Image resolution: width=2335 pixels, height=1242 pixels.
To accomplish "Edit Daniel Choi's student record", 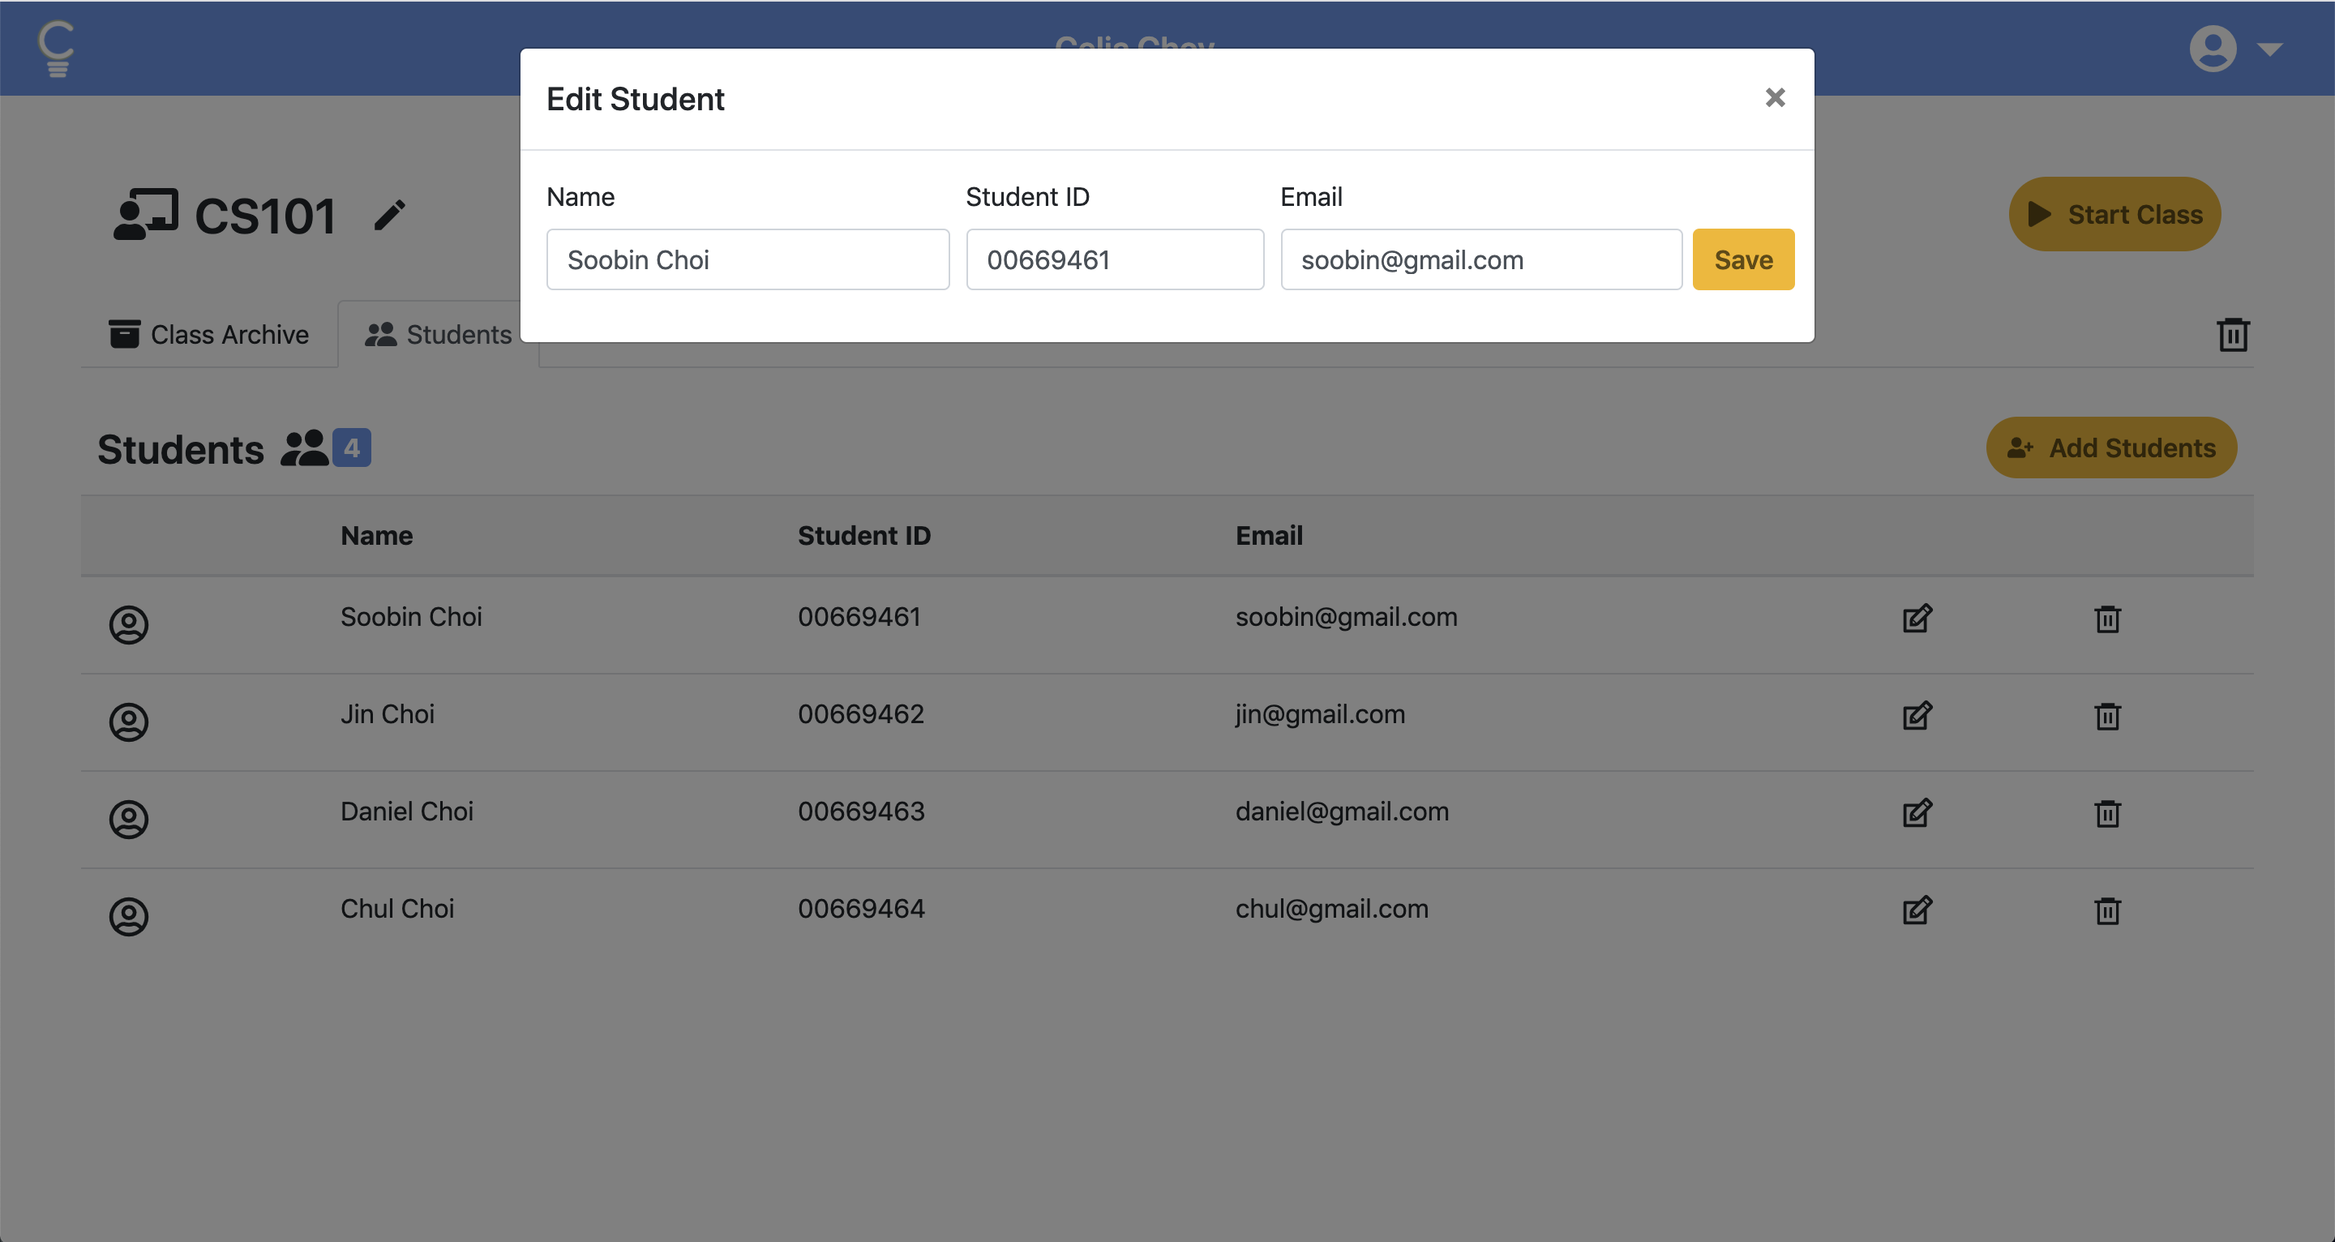I will tap(1916, 813).
